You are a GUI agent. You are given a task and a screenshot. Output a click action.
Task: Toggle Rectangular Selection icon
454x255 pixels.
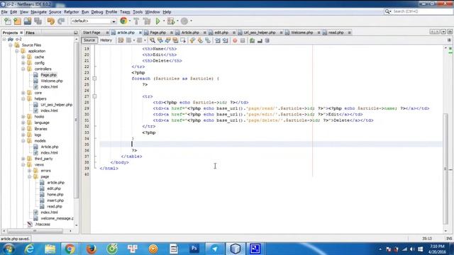coord(183,40)
